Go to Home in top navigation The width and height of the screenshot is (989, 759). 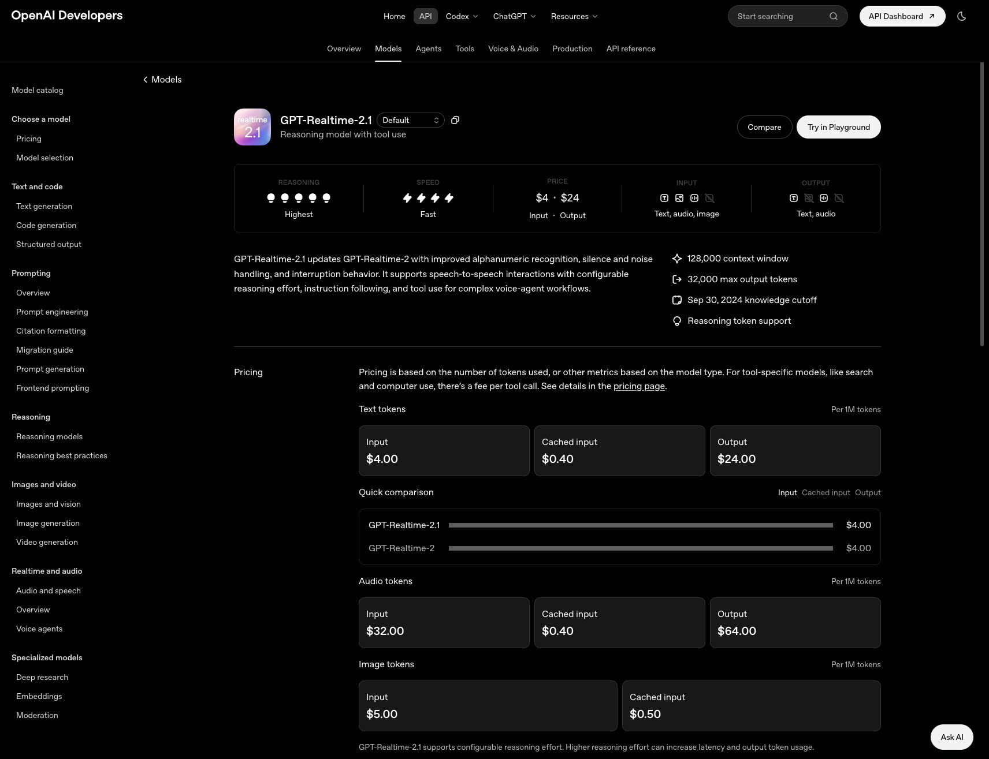395,16
